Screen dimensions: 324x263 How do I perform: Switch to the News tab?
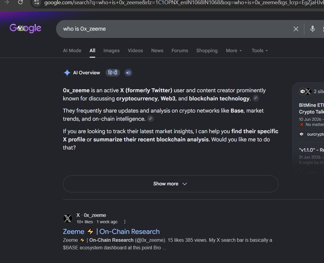157,51
